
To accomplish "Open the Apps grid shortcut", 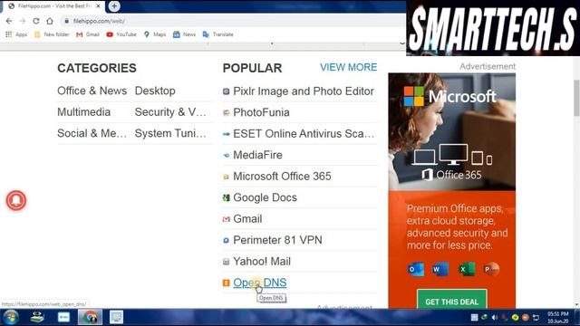I will pos(16,34).
